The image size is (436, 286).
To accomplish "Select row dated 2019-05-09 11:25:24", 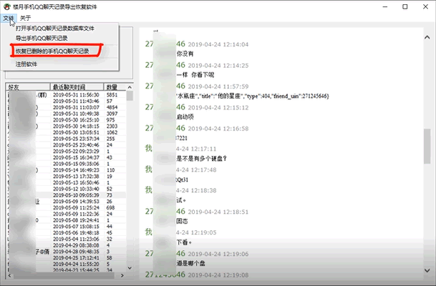I will tap(66, 207).
